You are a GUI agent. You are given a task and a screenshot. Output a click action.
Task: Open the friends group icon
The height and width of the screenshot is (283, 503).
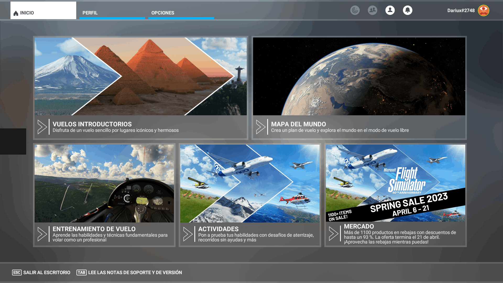click(x=372, y=10)
